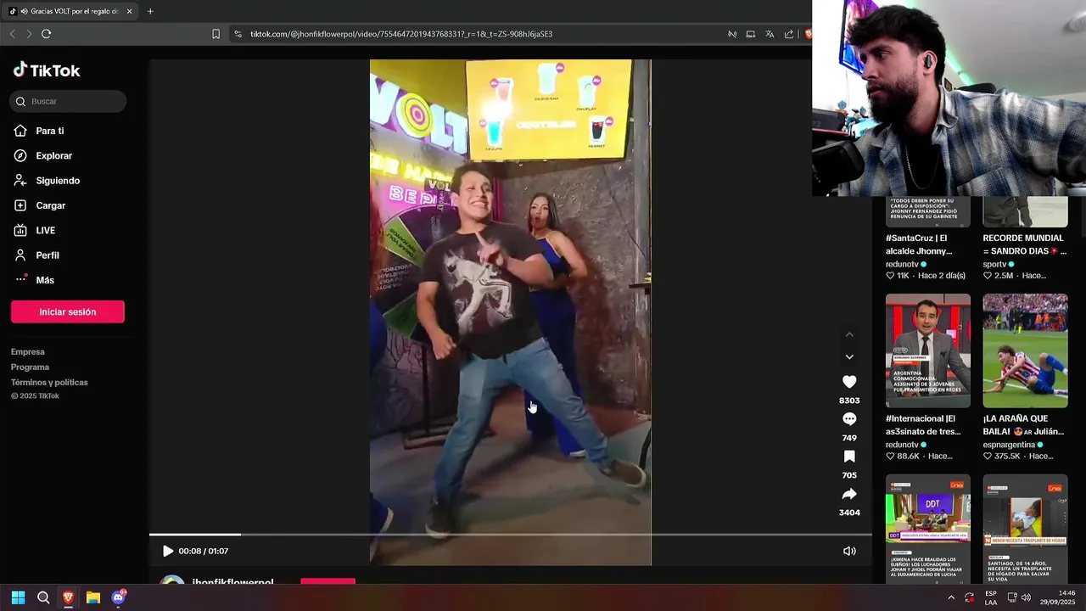Open the DDT luchadores video thumbnail

(x=928, y=528)
